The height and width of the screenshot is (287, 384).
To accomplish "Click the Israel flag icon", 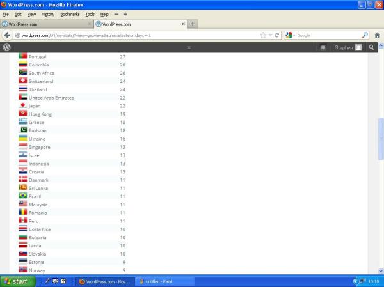I will [x=23, y=155].
